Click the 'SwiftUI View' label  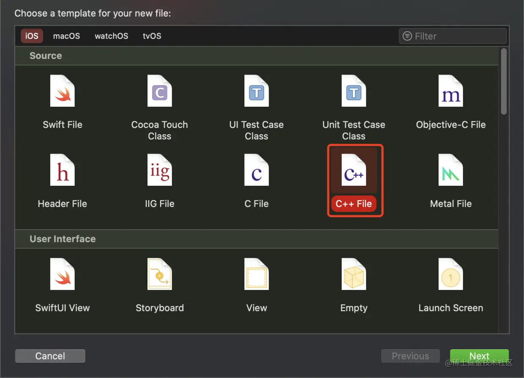tap(63, 308)
